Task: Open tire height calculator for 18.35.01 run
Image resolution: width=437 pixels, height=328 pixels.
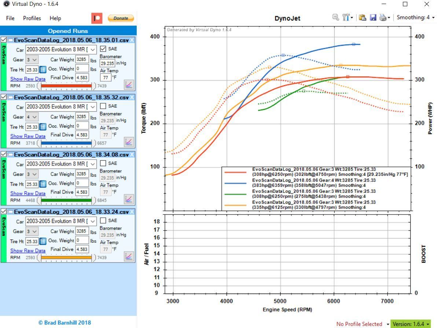Action: pyautogui.click(x=43, y=70)
